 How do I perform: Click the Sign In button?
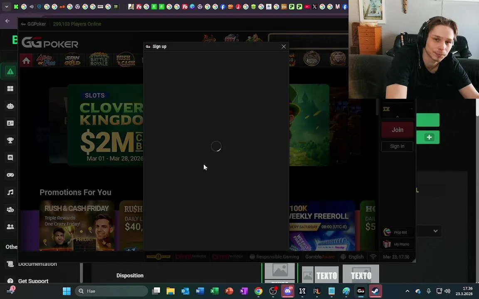(x=397, y=146)
